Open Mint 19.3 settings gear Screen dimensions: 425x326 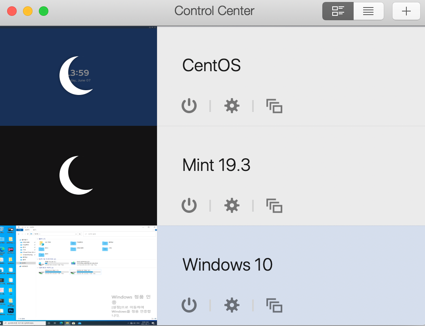pos(232,205)
